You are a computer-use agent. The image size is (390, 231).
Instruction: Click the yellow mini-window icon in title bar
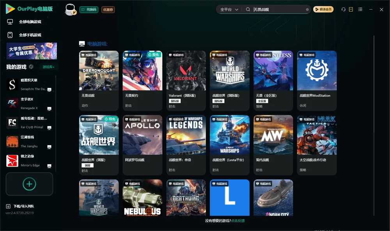click(x=351, y=9)
